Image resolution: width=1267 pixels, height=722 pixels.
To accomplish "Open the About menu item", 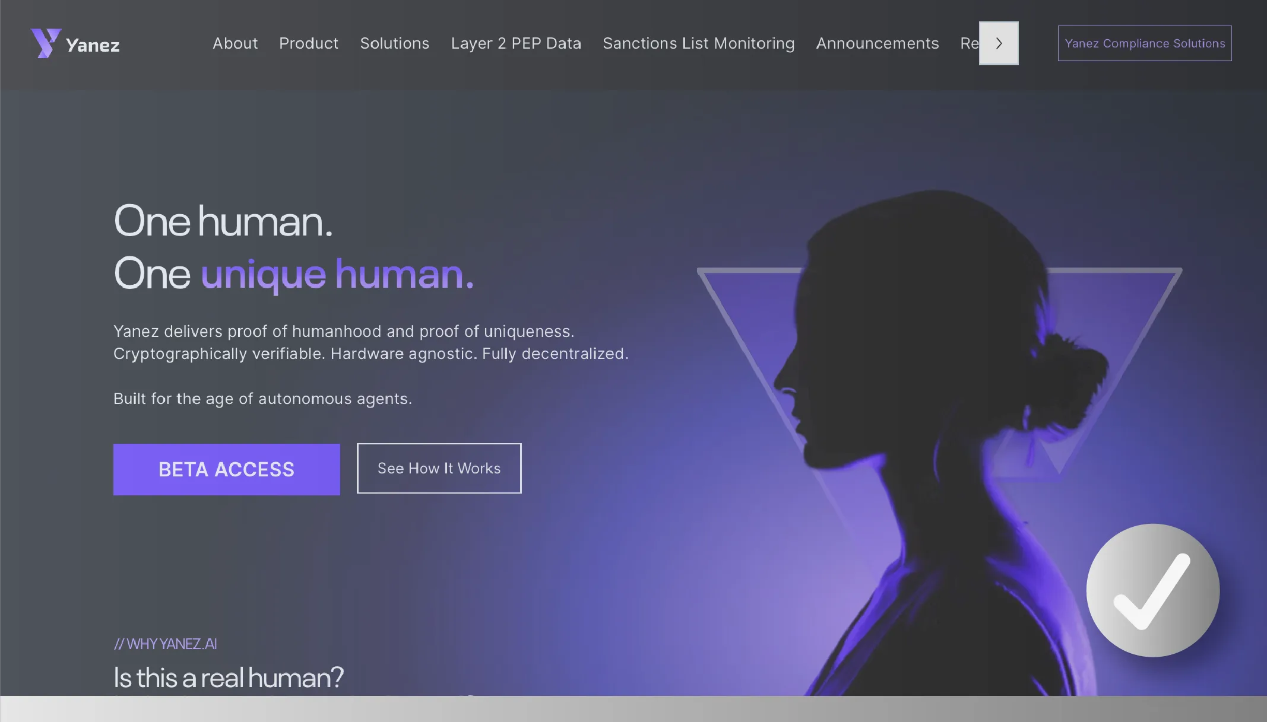I will tap(235, 43).
